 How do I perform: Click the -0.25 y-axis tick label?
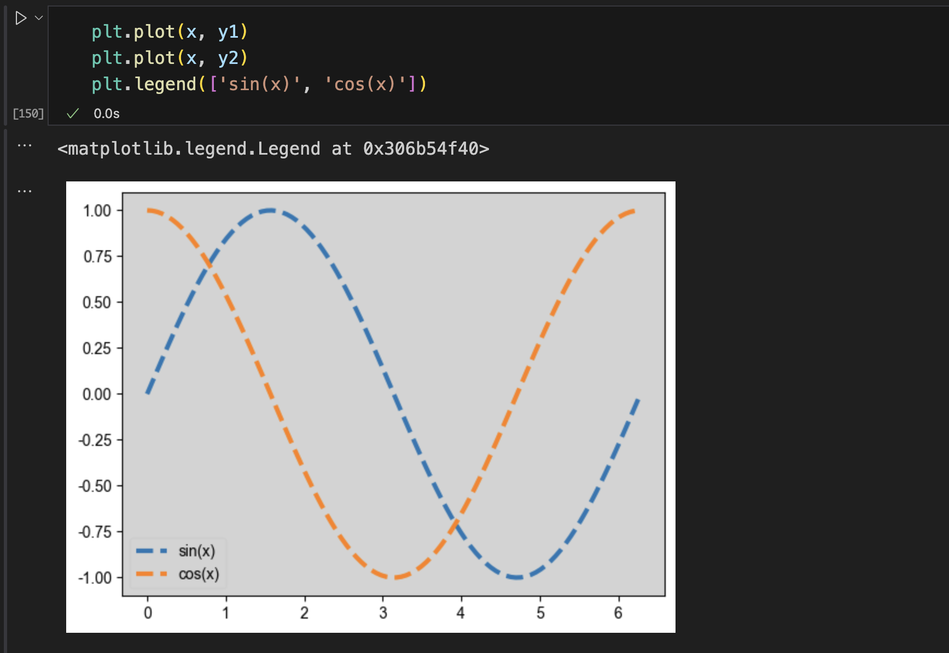[95, 440]
